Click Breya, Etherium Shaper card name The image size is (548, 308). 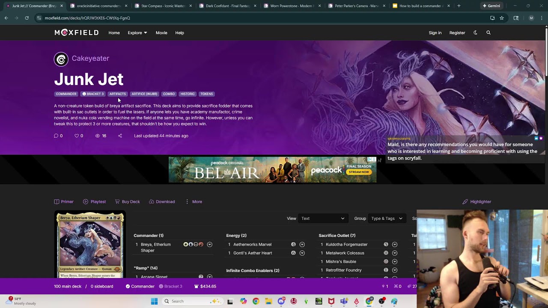click(x=156, y=247)
